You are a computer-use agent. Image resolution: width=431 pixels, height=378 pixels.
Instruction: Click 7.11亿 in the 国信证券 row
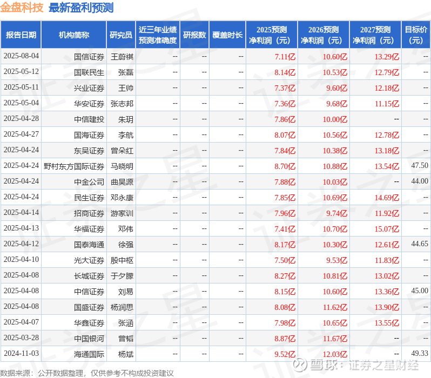click(285, 57)
